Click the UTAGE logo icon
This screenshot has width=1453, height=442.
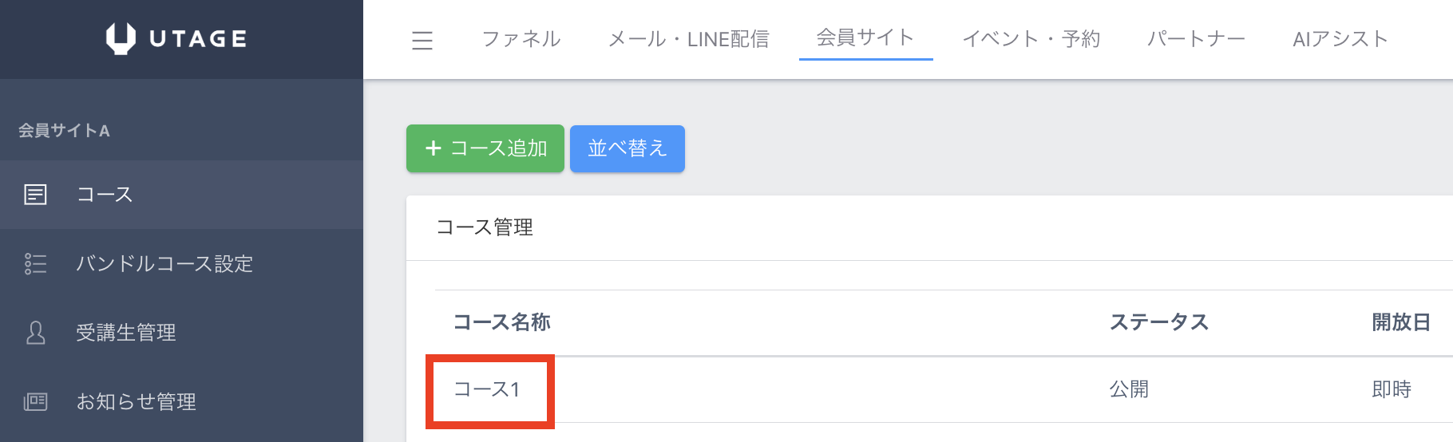(x=121, y=38)
